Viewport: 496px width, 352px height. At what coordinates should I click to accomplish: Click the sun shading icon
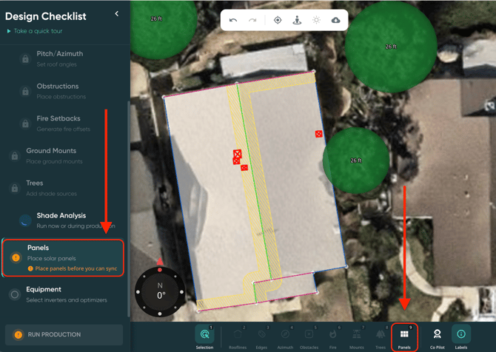tap(316, 20)
